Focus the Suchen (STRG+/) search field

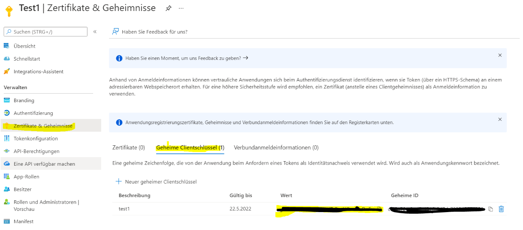[x=46, y=32]
